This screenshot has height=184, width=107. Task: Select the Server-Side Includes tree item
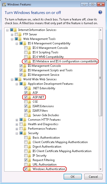pos(46,115)
